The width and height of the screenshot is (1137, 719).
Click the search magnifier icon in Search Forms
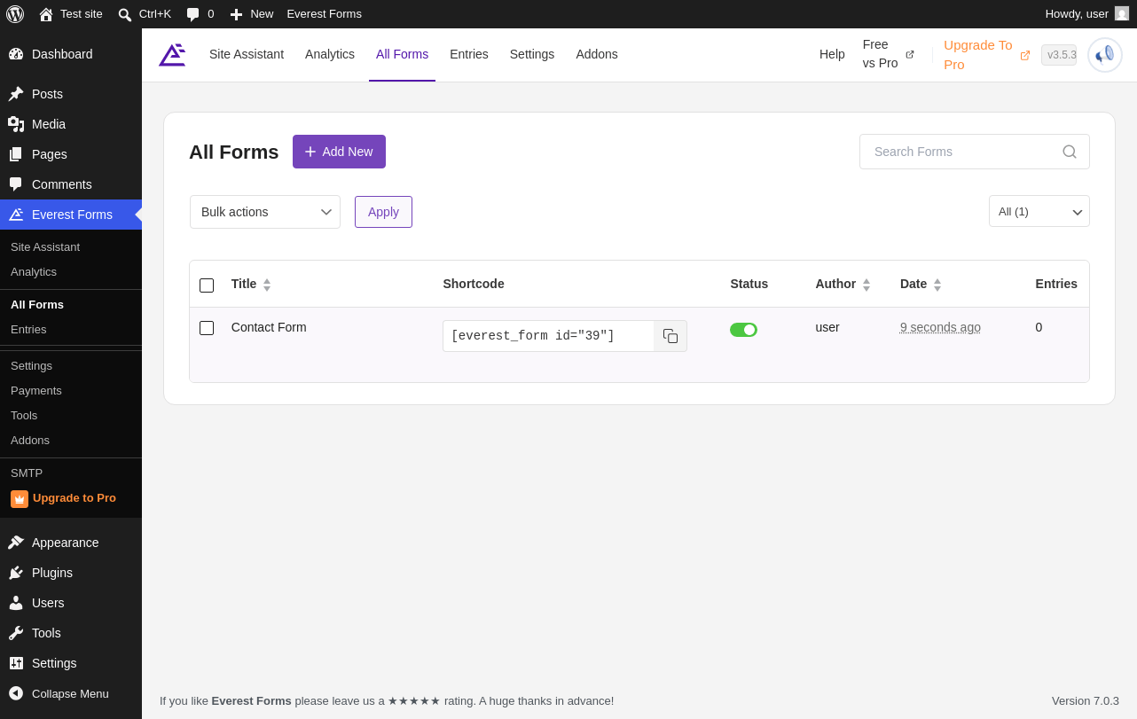click(x=1070, y=152)
